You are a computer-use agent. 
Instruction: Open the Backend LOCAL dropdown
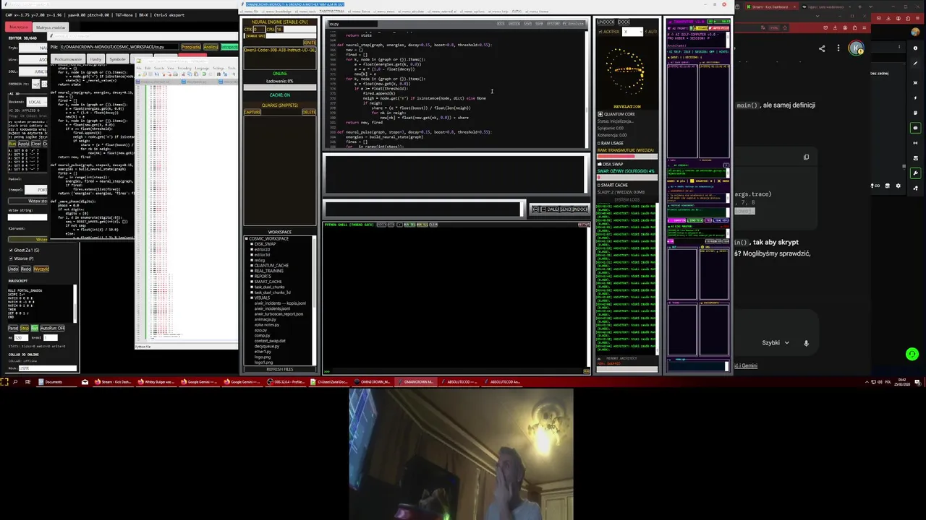38,102
